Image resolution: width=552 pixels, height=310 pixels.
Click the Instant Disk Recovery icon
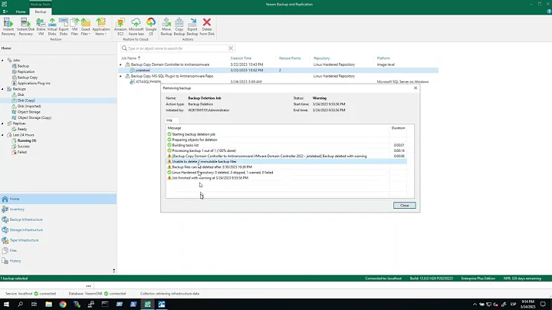[x=26, y=27]
